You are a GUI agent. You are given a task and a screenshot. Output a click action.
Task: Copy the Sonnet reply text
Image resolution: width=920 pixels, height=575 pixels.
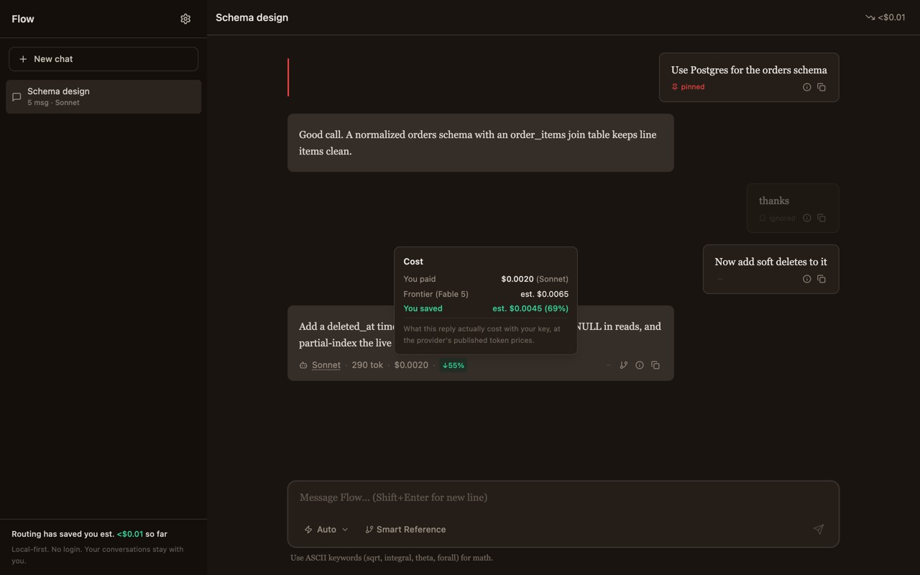[655, 365]
